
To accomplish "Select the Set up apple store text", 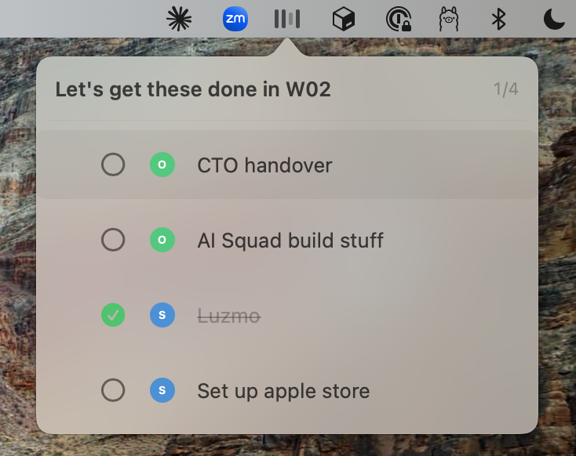I will pos(283,391).
